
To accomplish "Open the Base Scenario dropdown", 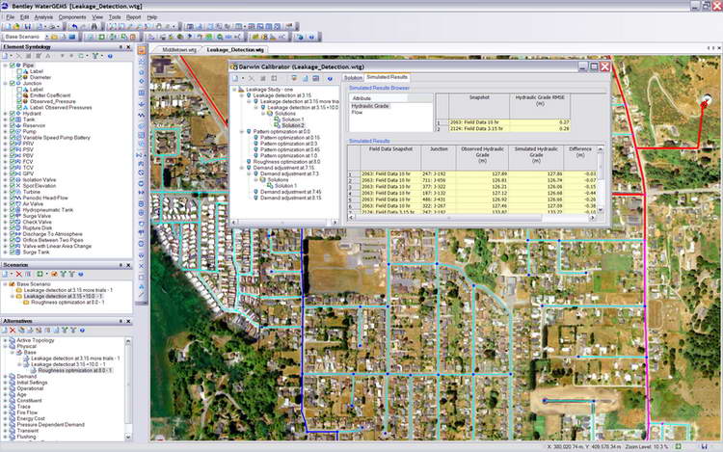I will point(46,37).
